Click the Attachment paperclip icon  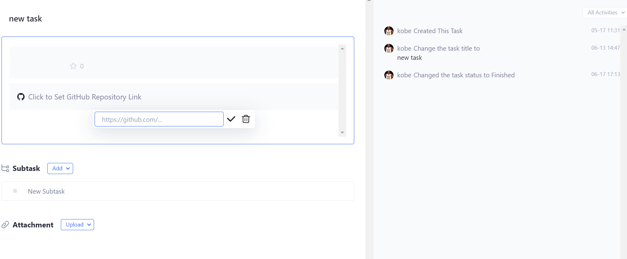[x=5, y=225]
